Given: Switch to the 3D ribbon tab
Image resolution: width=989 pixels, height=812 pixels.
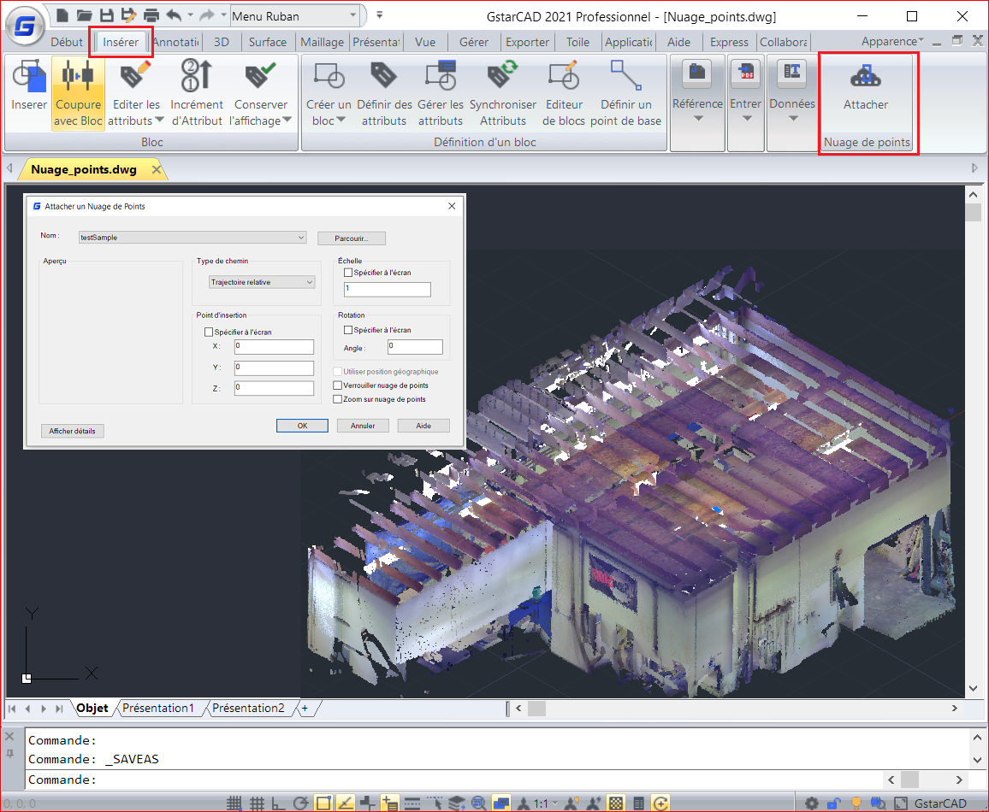Looking at the screenshot, I should (222, 42).
